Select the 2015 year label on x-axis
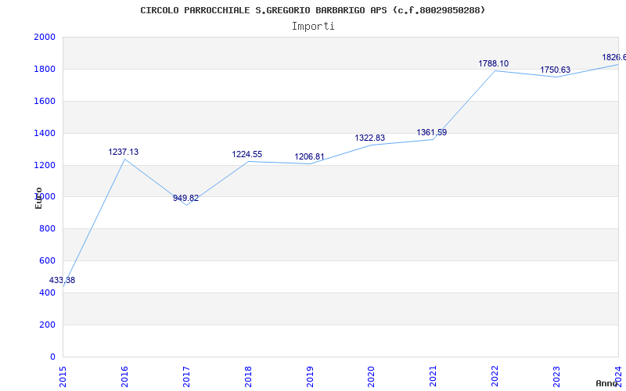 coord(63,375)
